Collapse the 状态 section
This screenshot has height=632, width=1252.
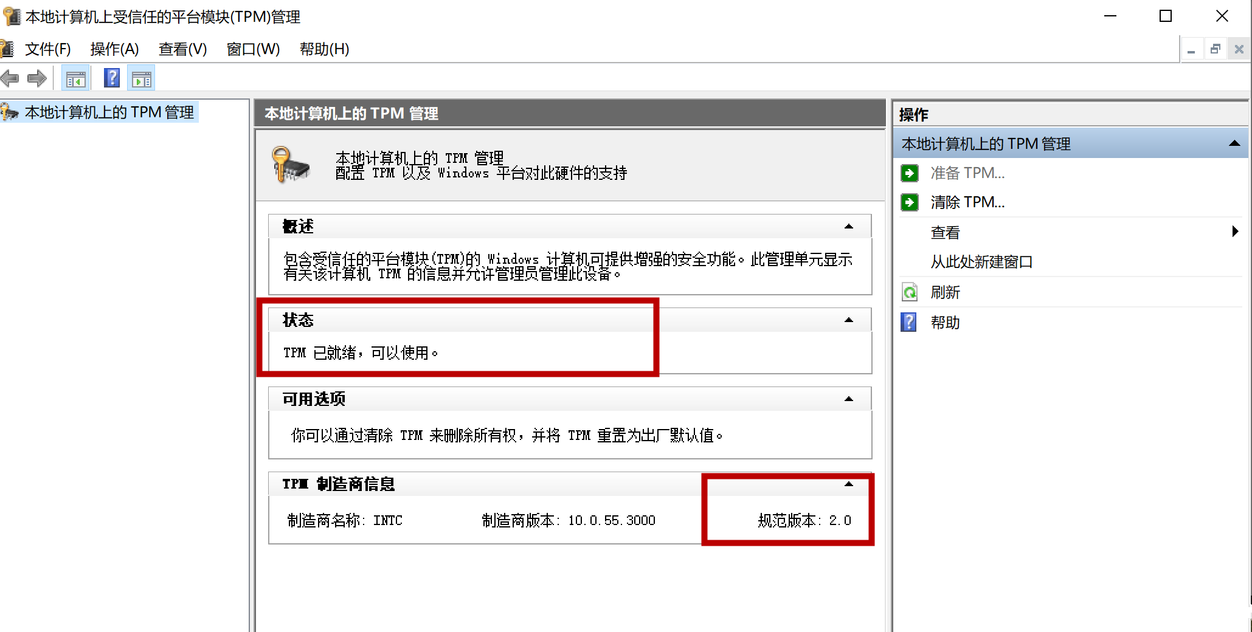tap(848, 320)
